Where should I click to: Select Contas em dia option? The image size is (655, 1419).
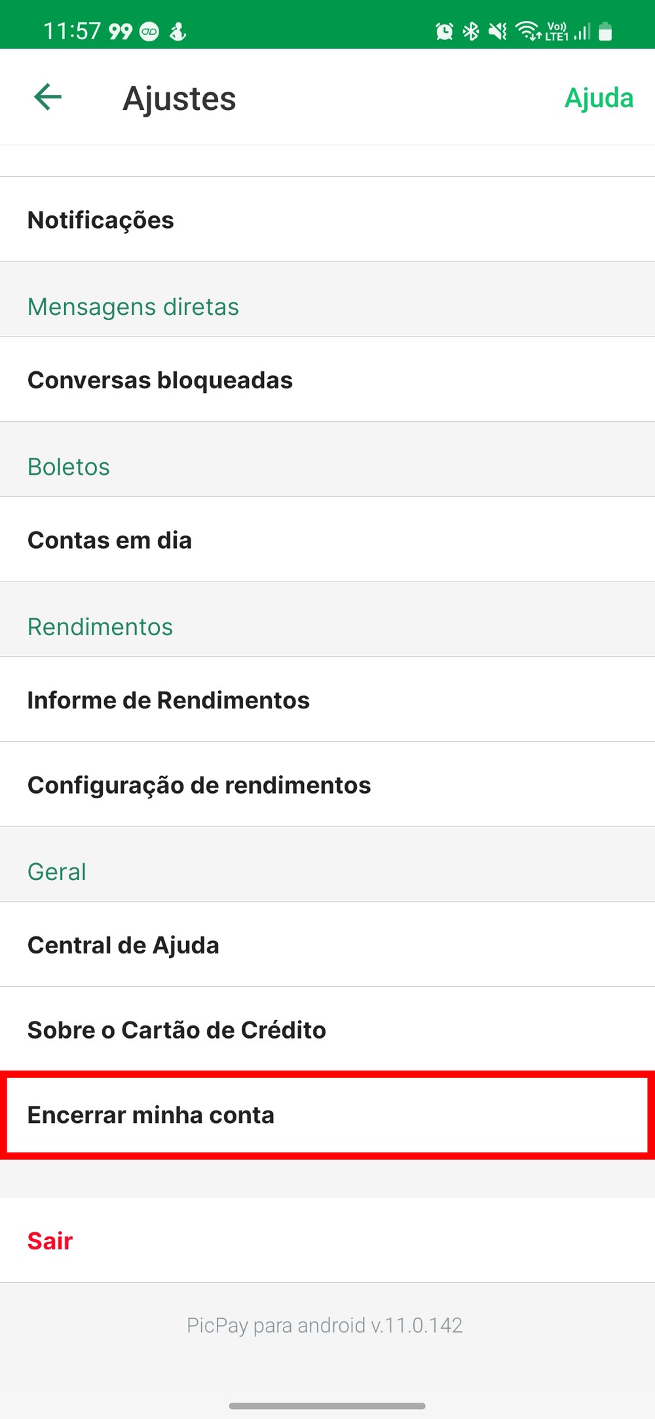[110, 540]
